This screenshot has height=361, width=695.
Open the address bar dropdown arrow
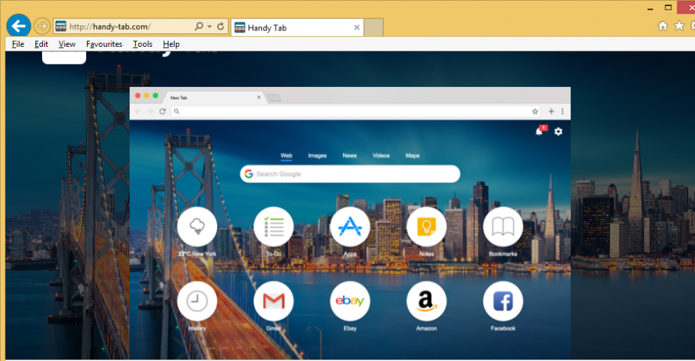(x=209, y=26)
